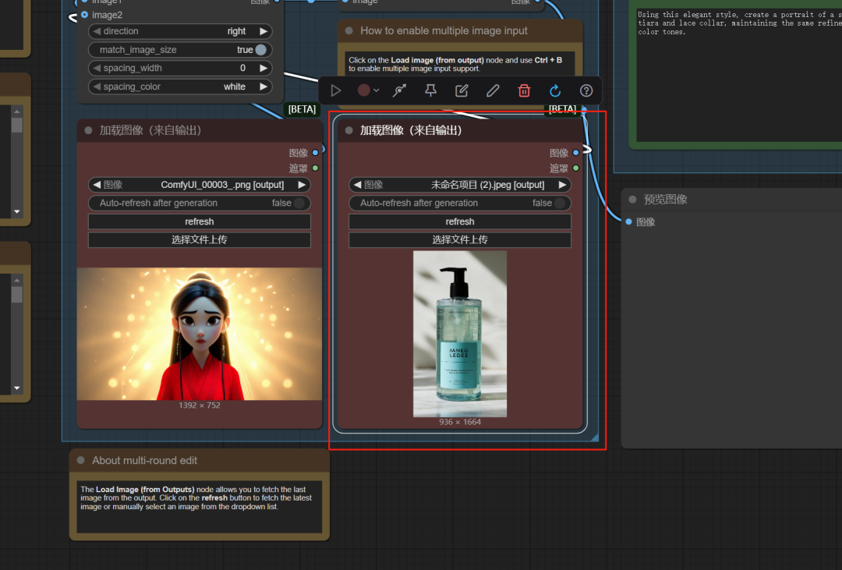Increase spacing_width with its right arrow

pos(264,68)
